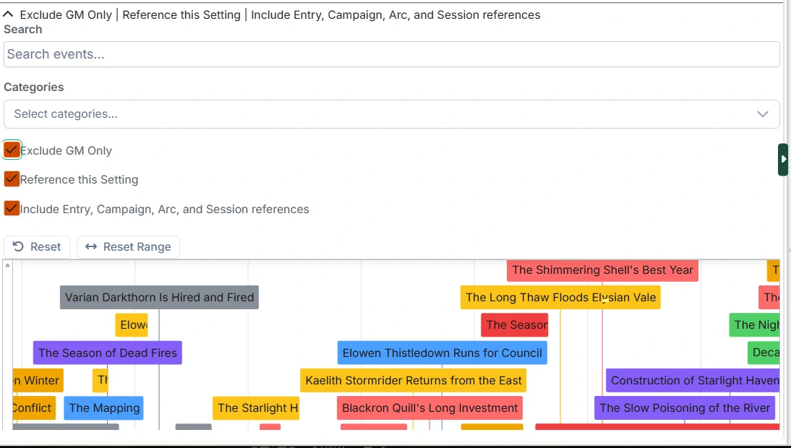This screenshot has height=448, width=791.
Task: Click the Exclude GM Only checkbox icon
Action: coord(12,150)
